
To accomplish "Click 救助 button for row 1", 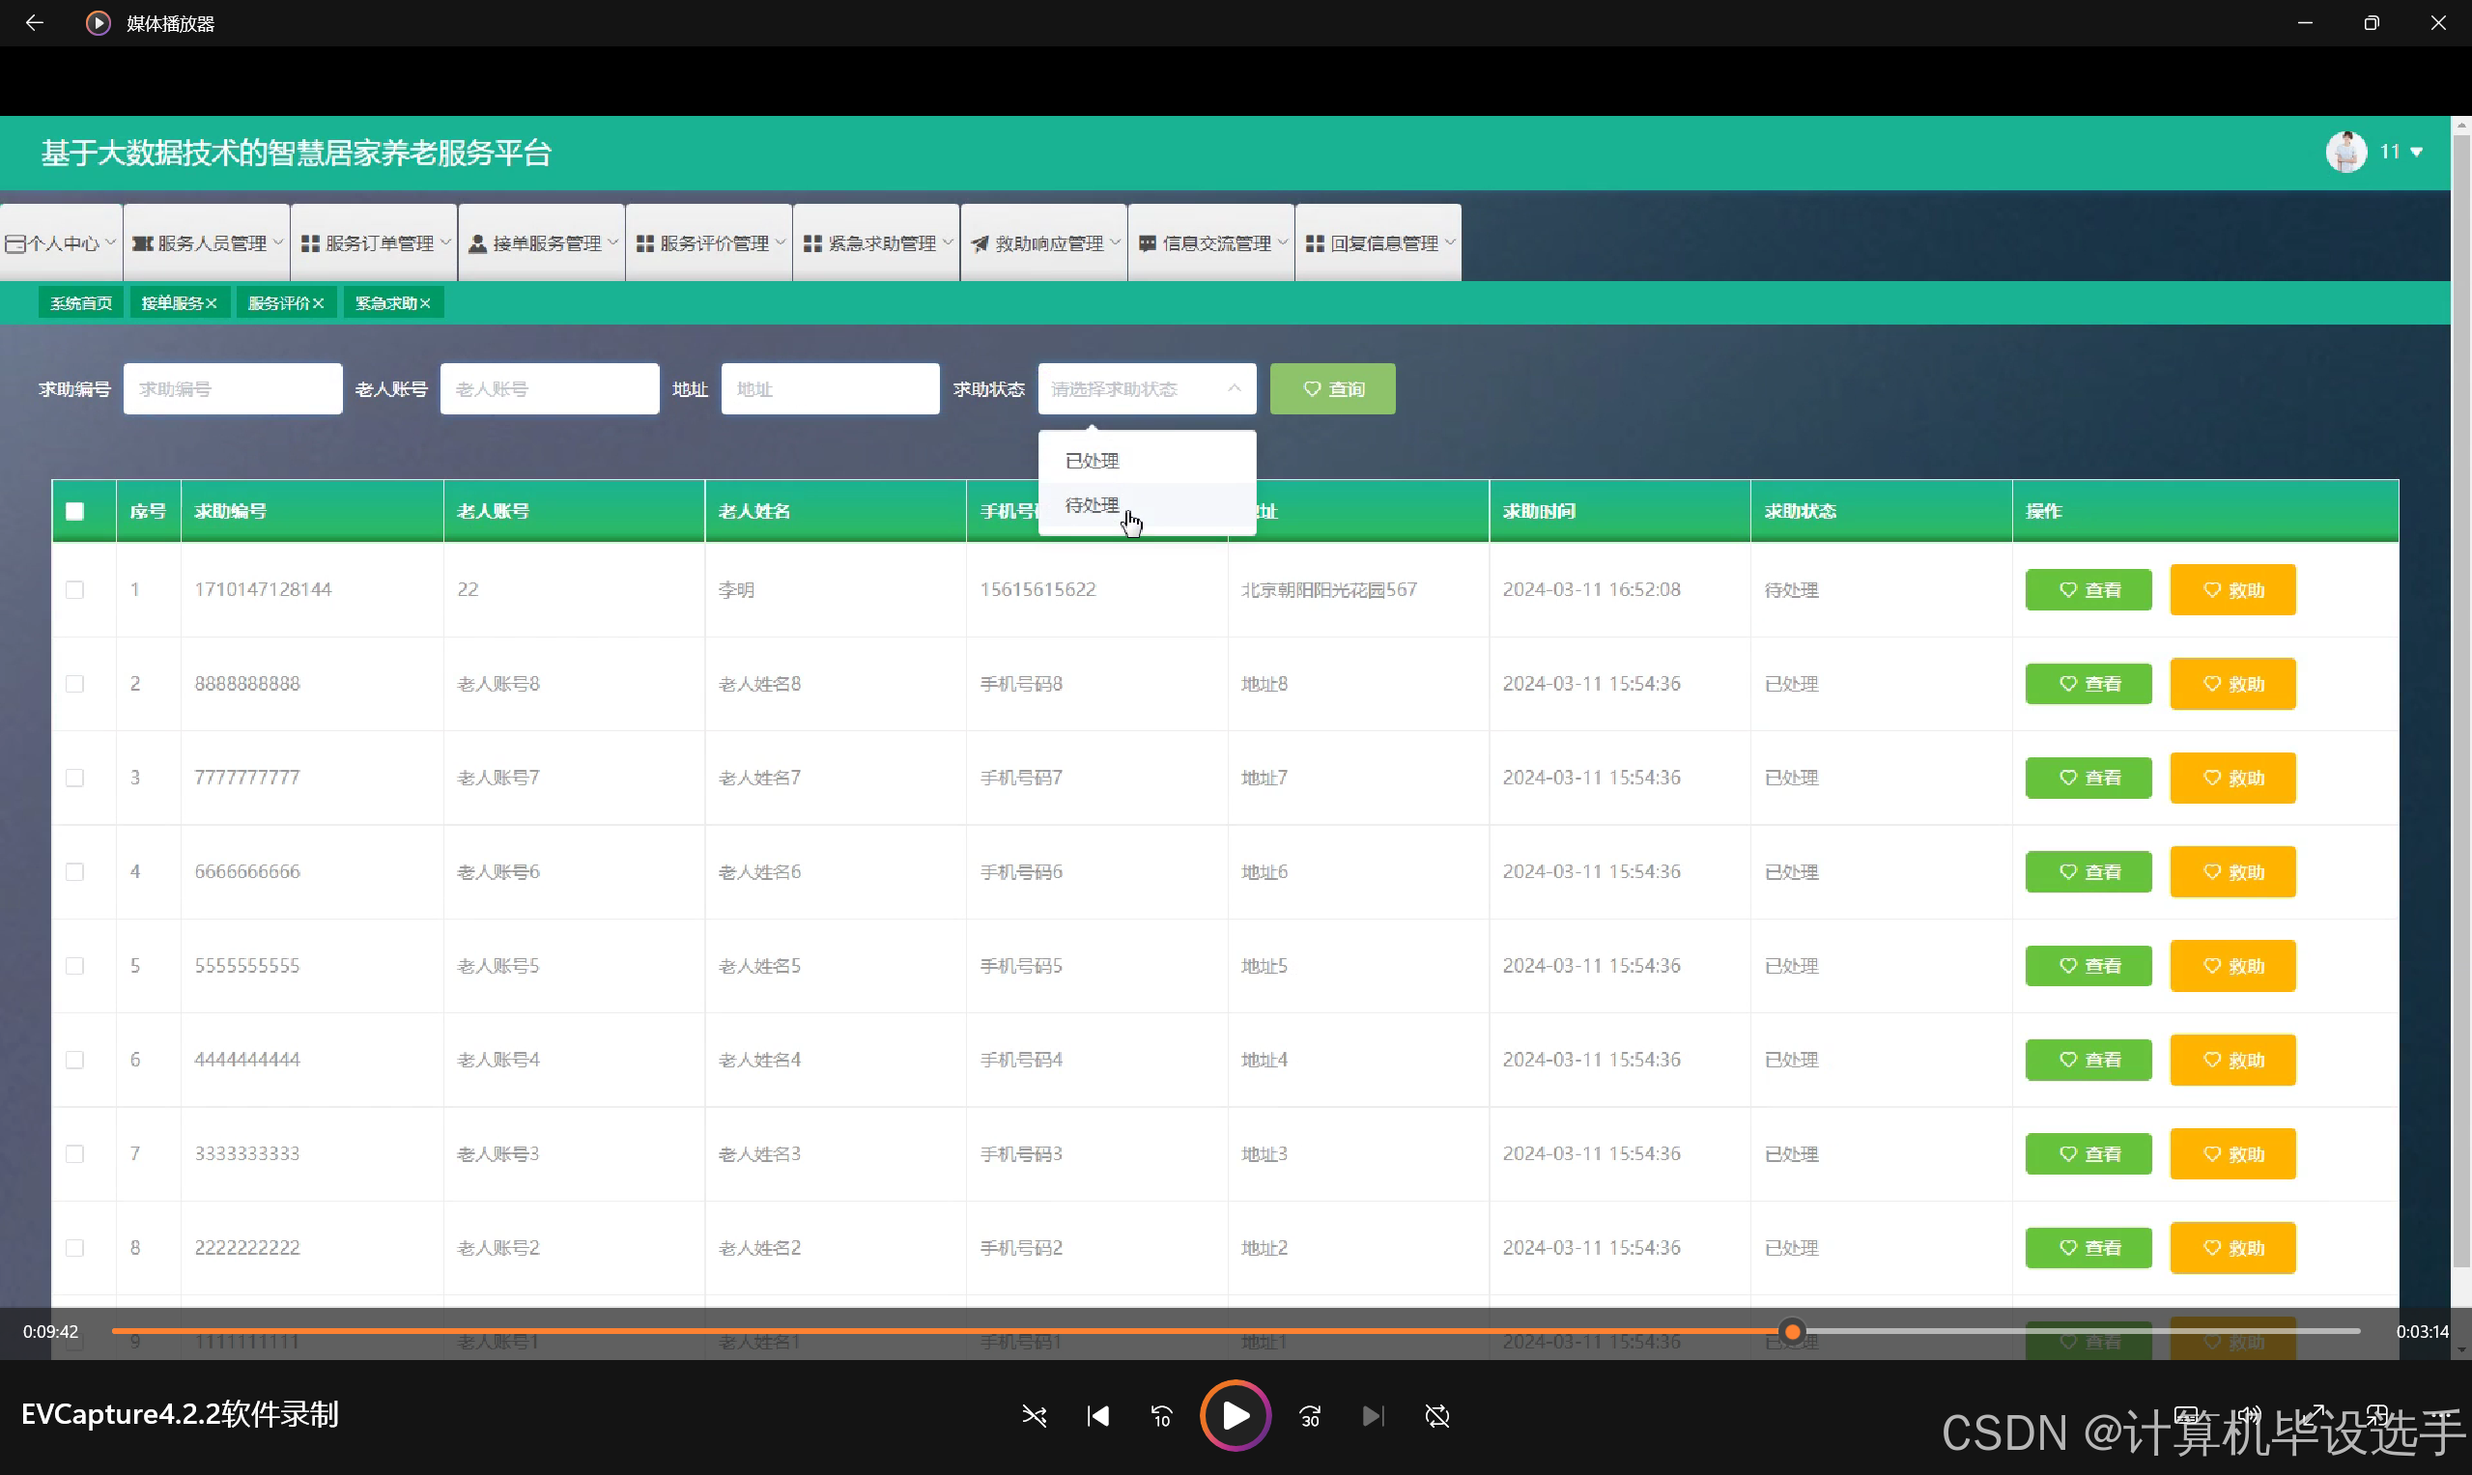I will [x=2231, y=589].
